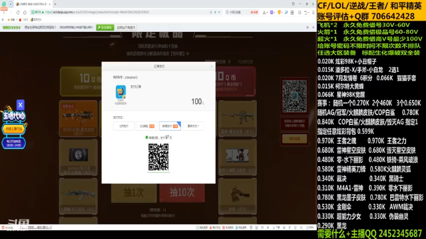The width and height of the screenshot is (426, 239).
Task: Click 此网站不再提示 button
Action: [126, 27]
